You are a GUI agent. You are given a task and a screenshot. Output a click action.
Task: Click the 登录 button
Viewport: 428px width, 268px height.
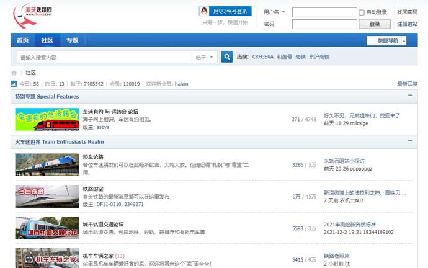375,24
